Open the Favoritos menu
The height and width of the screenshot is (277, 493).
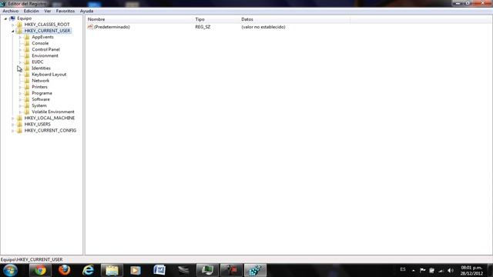[65, 11]
